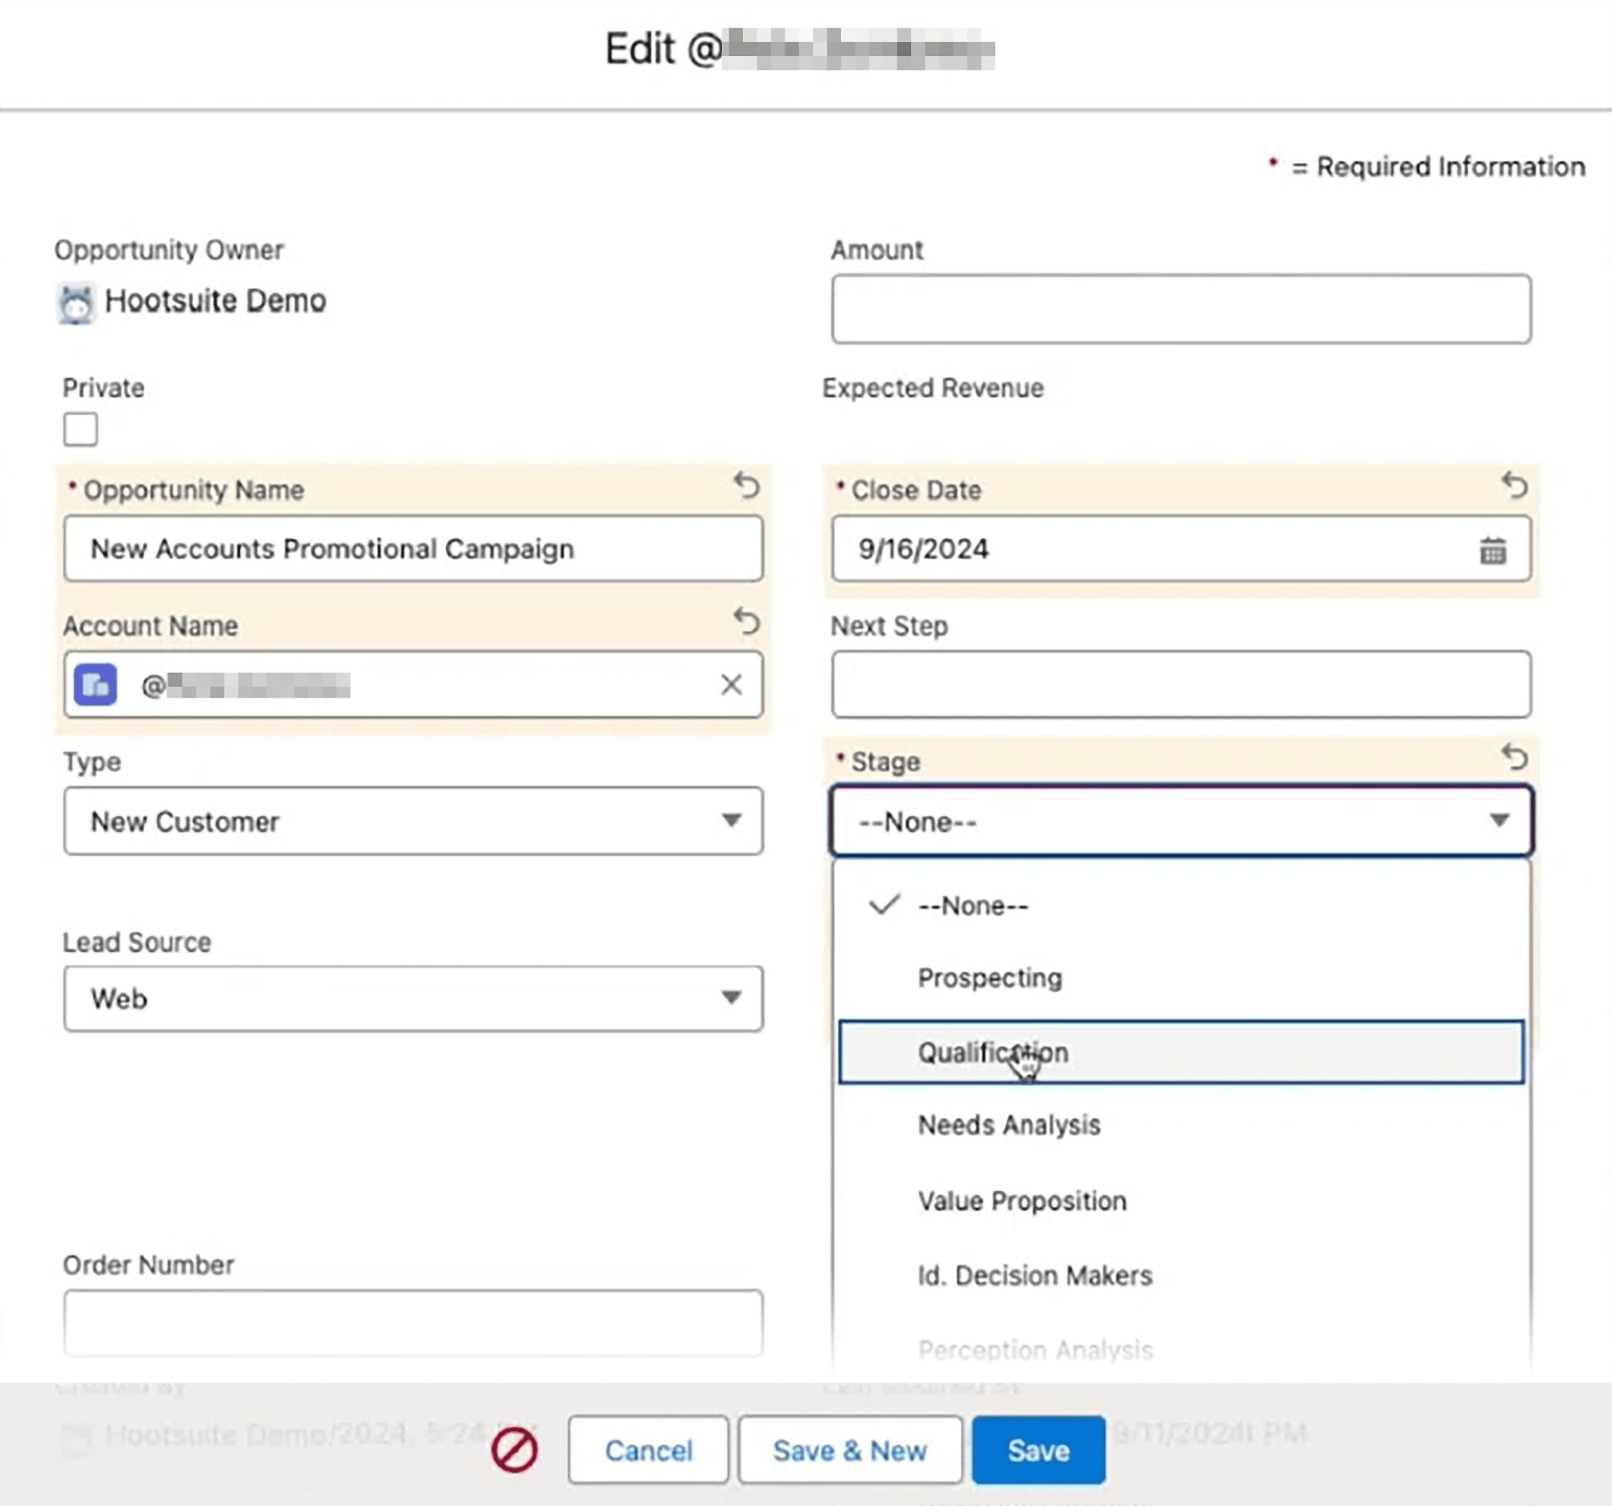Click the blue account entity icon

(95, 685)
